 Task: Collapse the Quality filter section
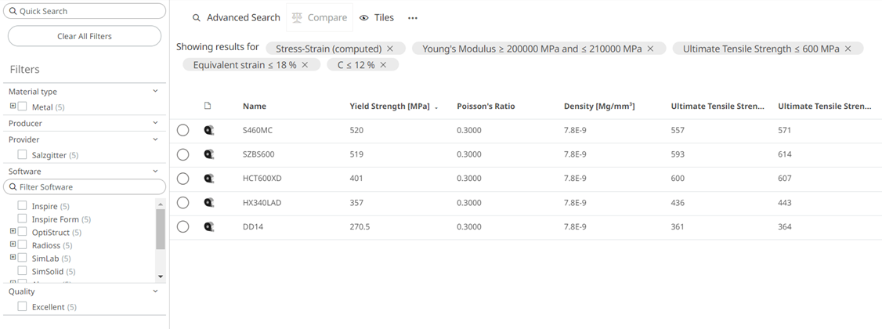(156, 291)
